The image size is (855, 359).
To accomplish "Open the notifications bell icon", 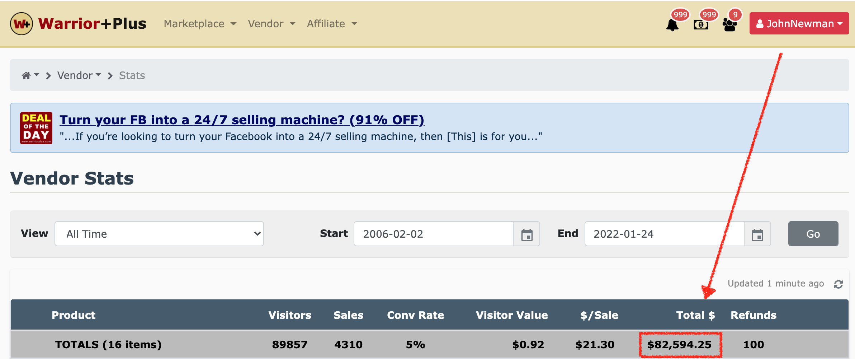I will 672,25.
